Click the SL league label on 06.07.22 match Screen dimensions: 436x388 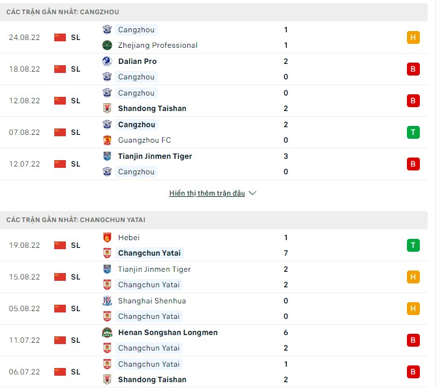pos(76,372)
